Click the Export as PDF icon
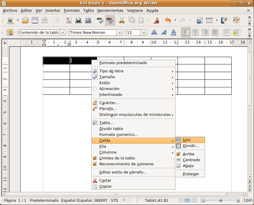This screenshot has height=205, width=254. [x=69, y=20]
